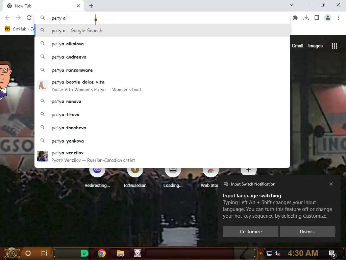Viewport: 346px width, 260px height.
Task: Select the "petya nenova" suggestion
Action: [162, 101]
